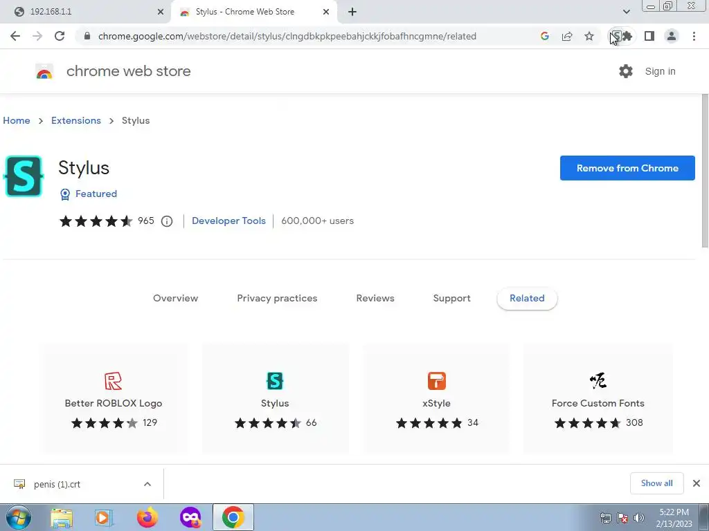Click Remove from Chrome button
The width and height of the screenshot is (709, 531).
click(x=627, y=168)
